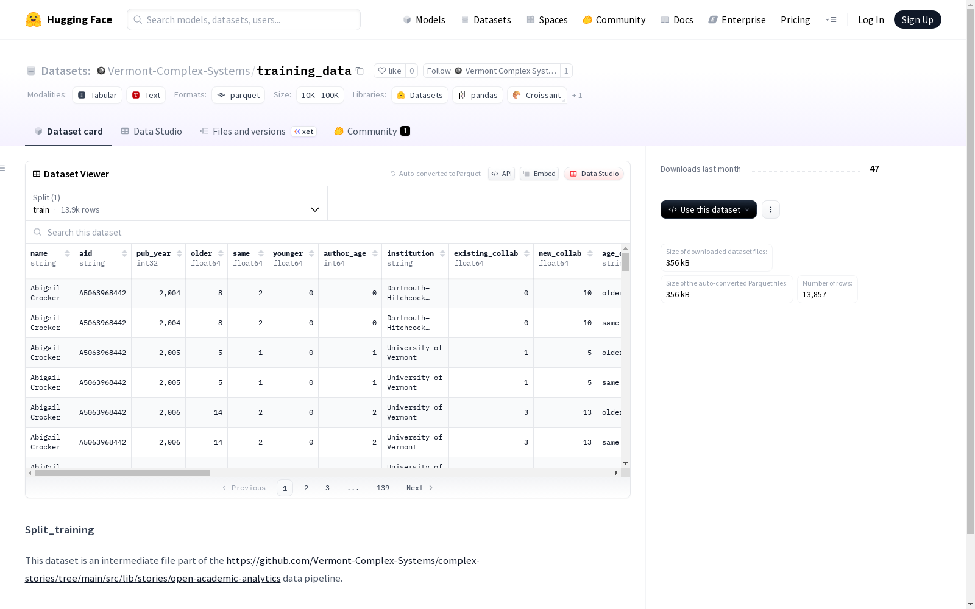Open the navigation more-options menu icon
This screenshot has height=609, width=975.
tap(831, 19)
